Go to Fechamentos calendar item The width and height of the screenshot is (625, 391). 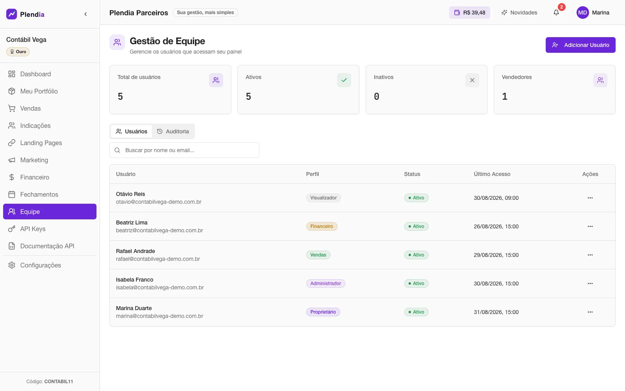click(50, 194)
